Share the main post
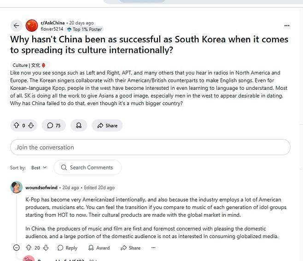Image resolution: width=303 pixels, height=261 pixels. click(x=107, y=125)
